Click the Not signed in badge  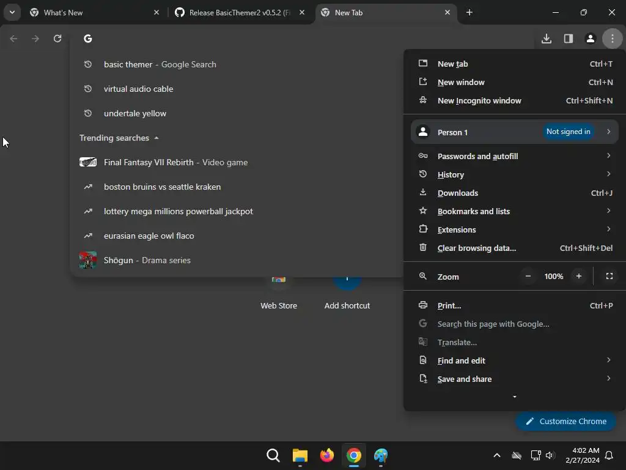568,132
